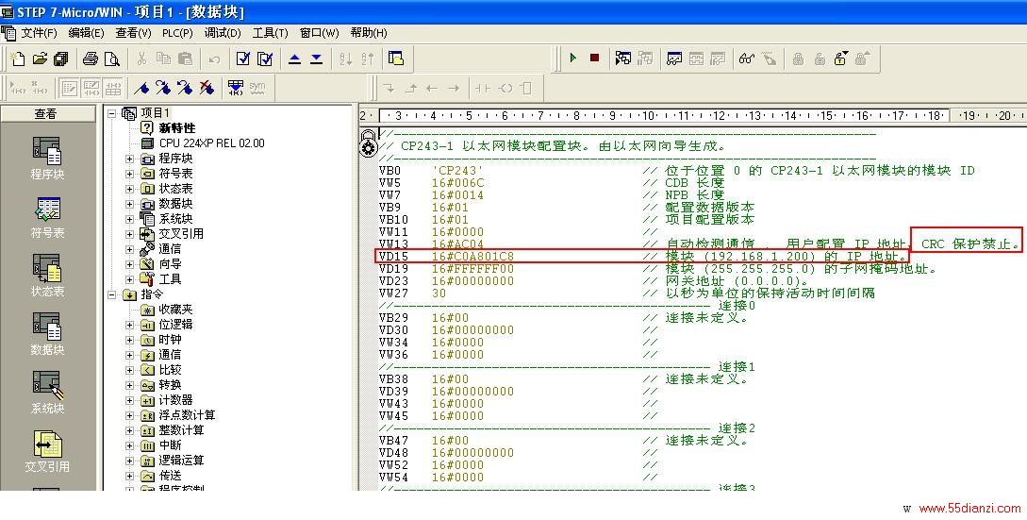Expand the 中断 instruction folder
This screenshot has height=520, width=1027.
click(130, 445)
